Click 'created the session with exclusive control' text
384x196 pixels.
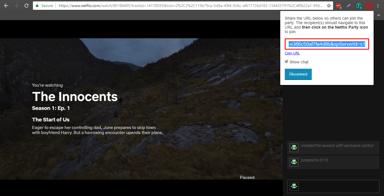337,146
